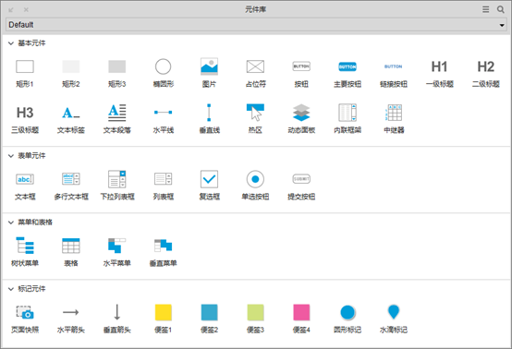Image resolution: width=512 pixels, height=349 pixels.
Task: Pick the 表格 table widget
Action: [71, 251]
